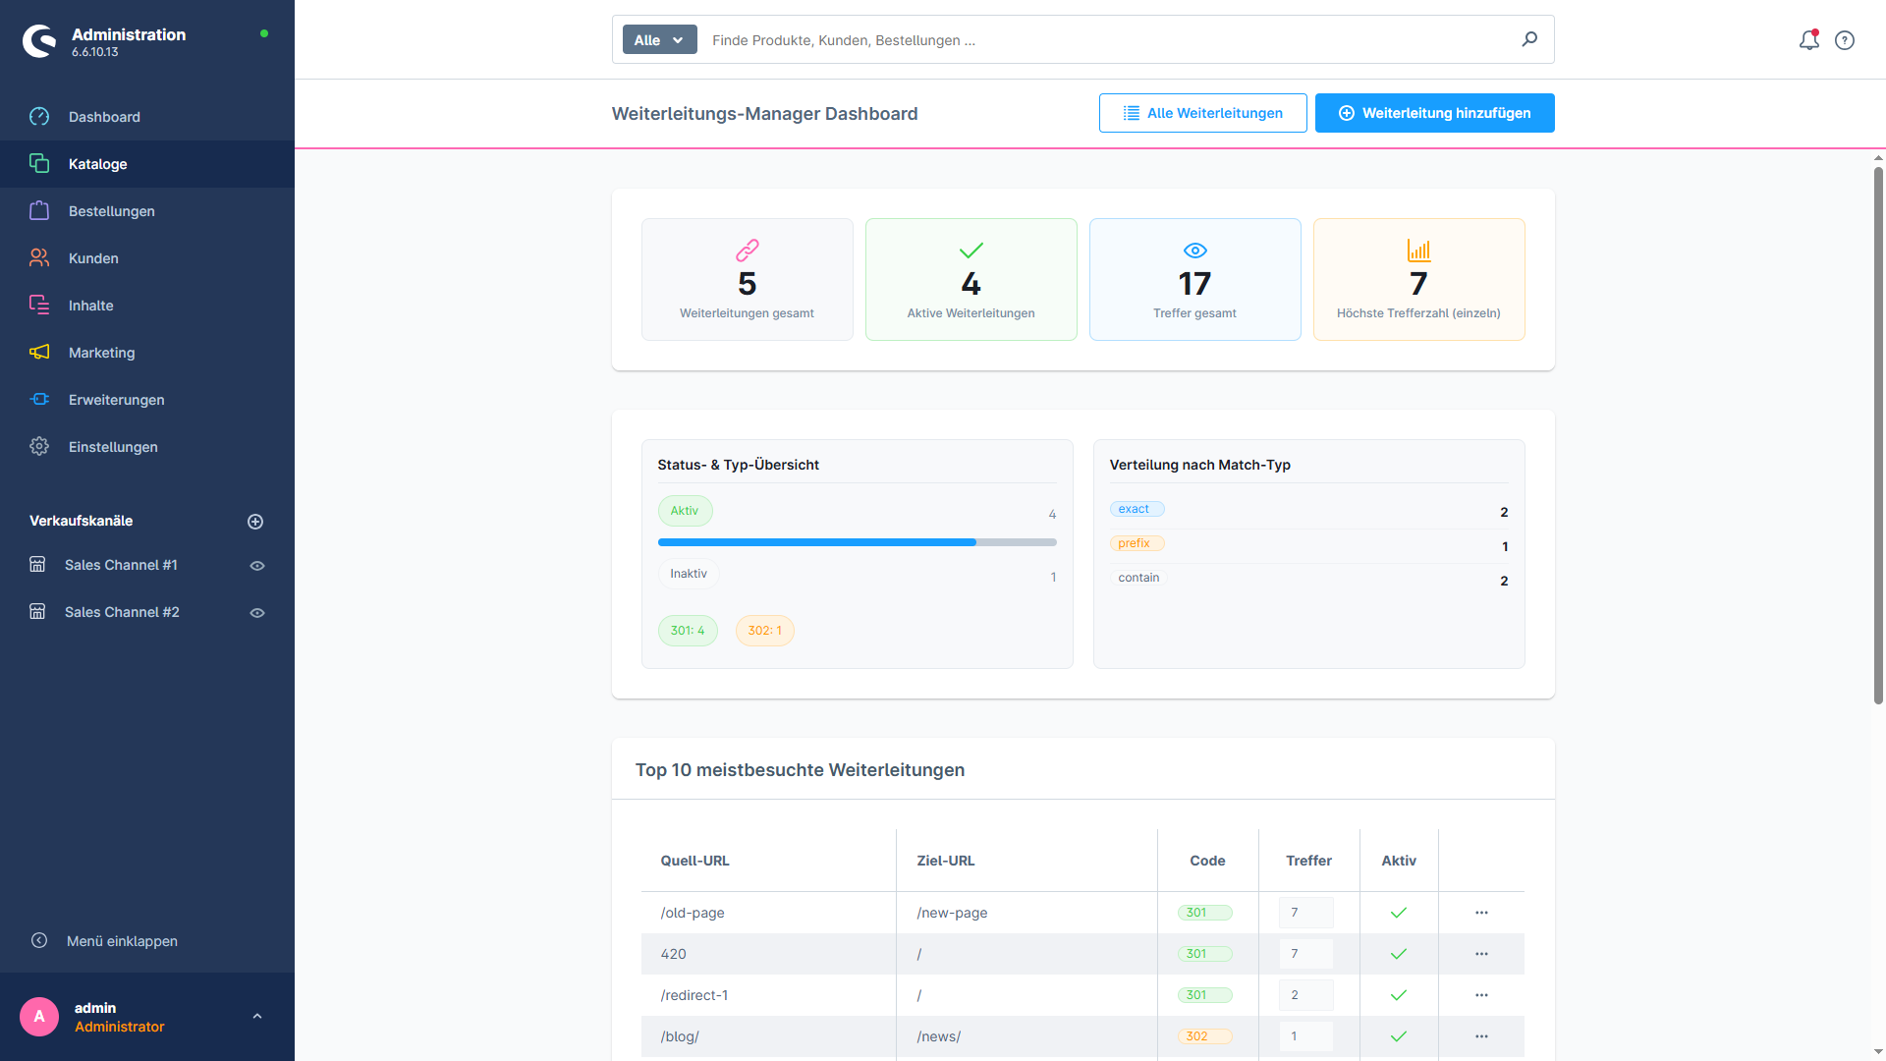This screenshot has width=1886, height=1061.
Task: Click the admin avatar circle
Action: pos(39,1017)
